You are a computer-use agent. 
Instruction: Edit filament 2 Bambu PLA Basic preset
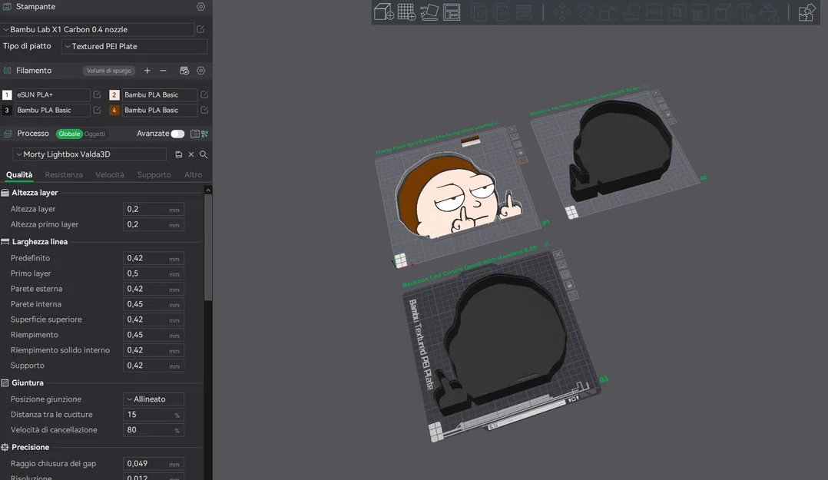[204, 95]
